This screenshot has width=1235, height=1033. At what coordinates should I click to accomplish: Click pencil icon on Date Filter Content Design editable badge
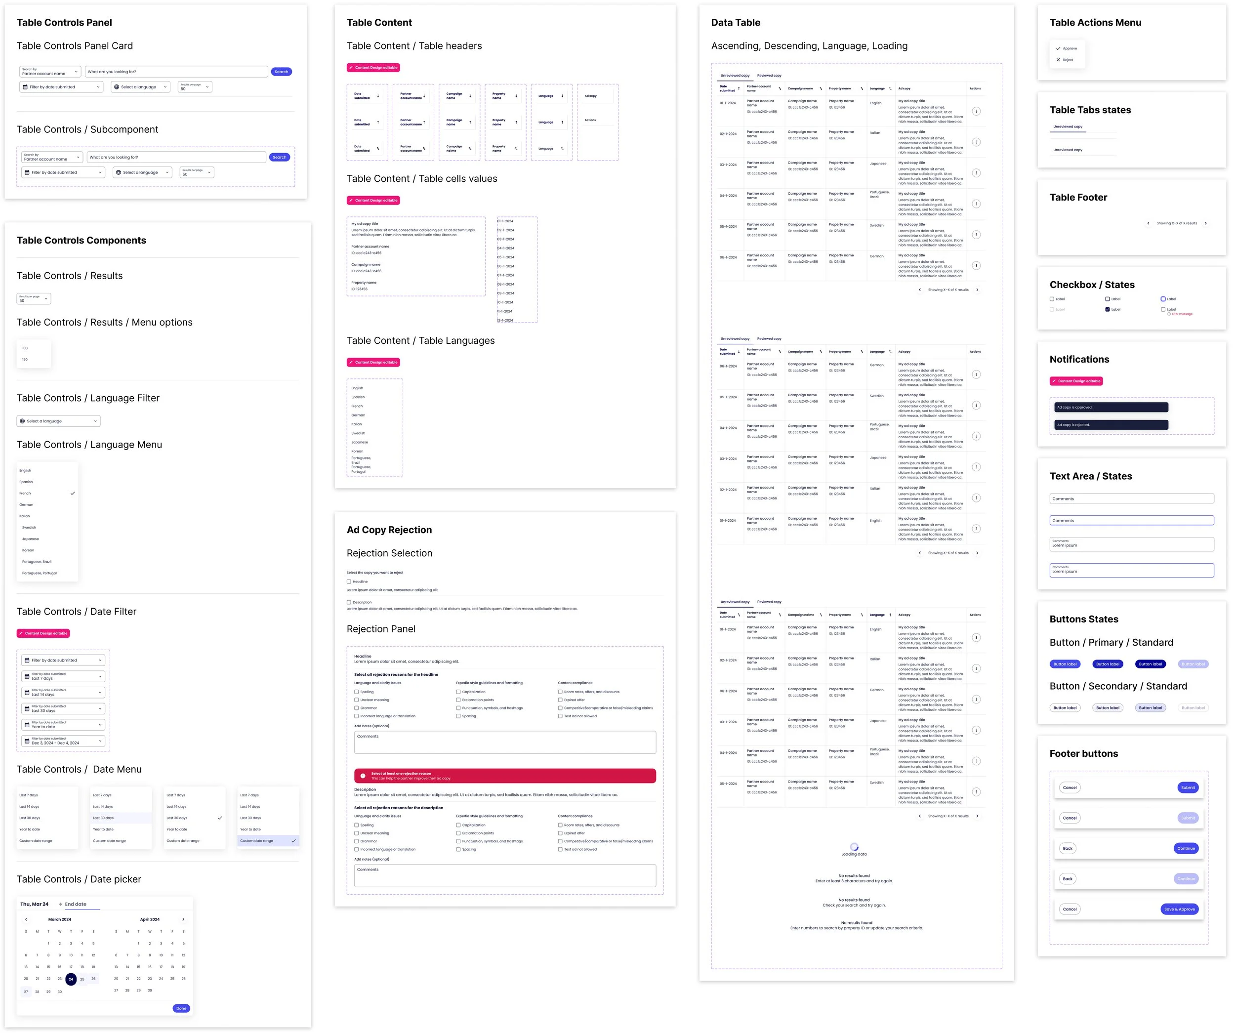pyautogui.click(x=21, y=633)
